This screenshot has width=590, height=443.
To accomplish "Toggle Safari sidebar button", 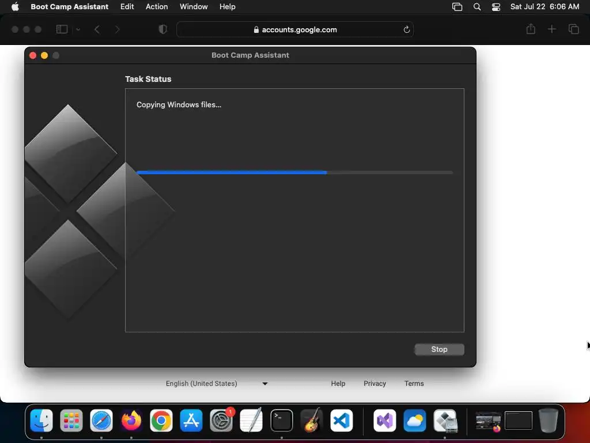I will [x=62, y=29].
